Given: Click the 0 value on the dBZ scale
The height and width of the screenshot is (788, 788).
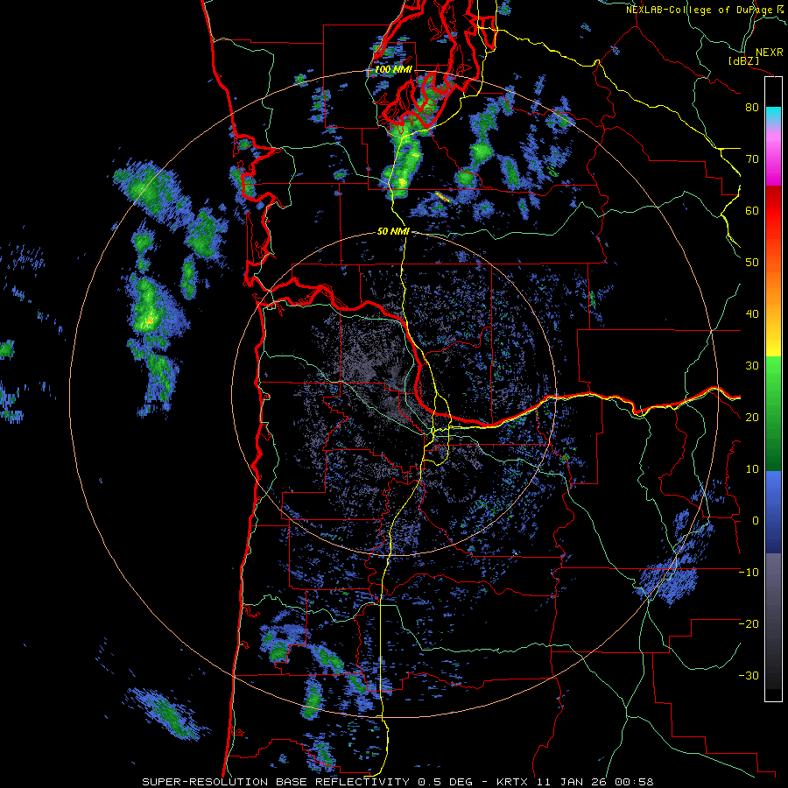Looking at the screenshot, I should [x=756, y=521].
